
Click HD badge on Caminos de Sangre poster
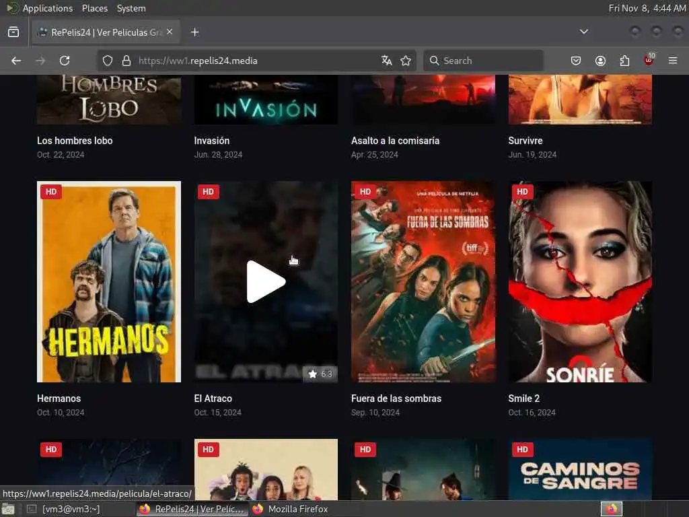point(522,449)
